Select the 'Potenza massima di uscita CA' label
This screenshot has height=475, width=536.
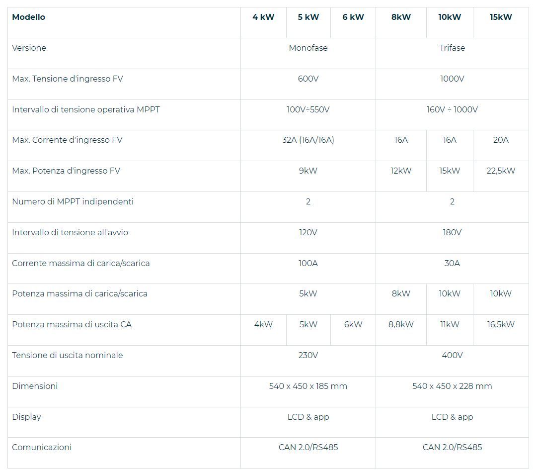pos(72,325)
